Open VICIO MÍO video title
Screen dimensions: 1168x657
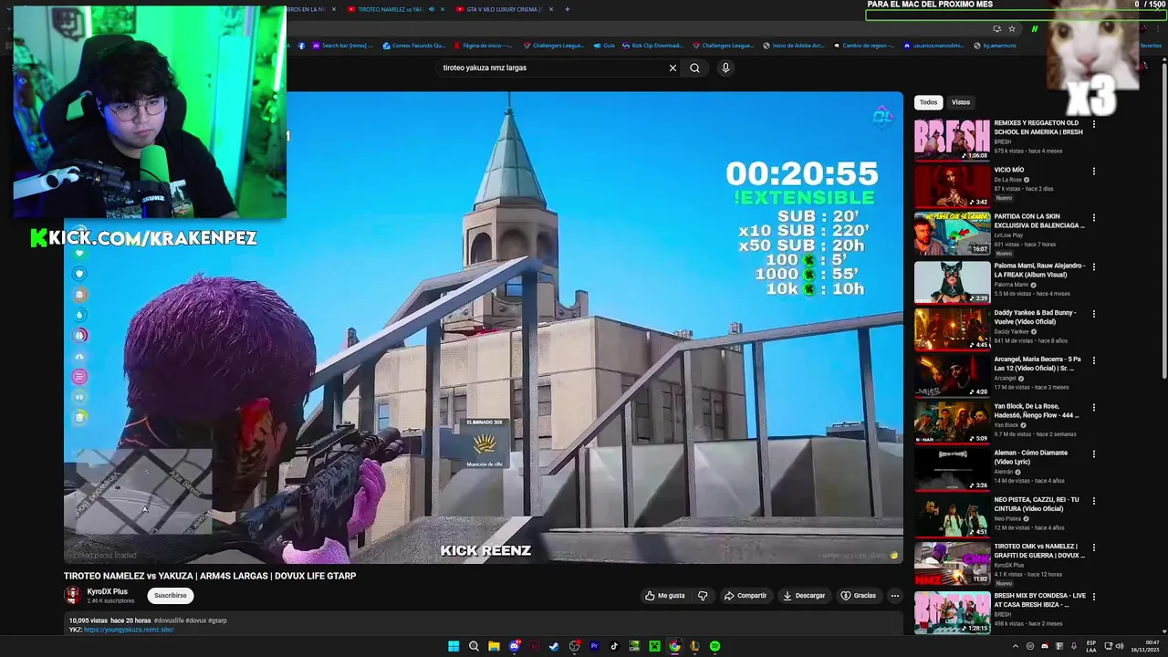(1009, 170)
